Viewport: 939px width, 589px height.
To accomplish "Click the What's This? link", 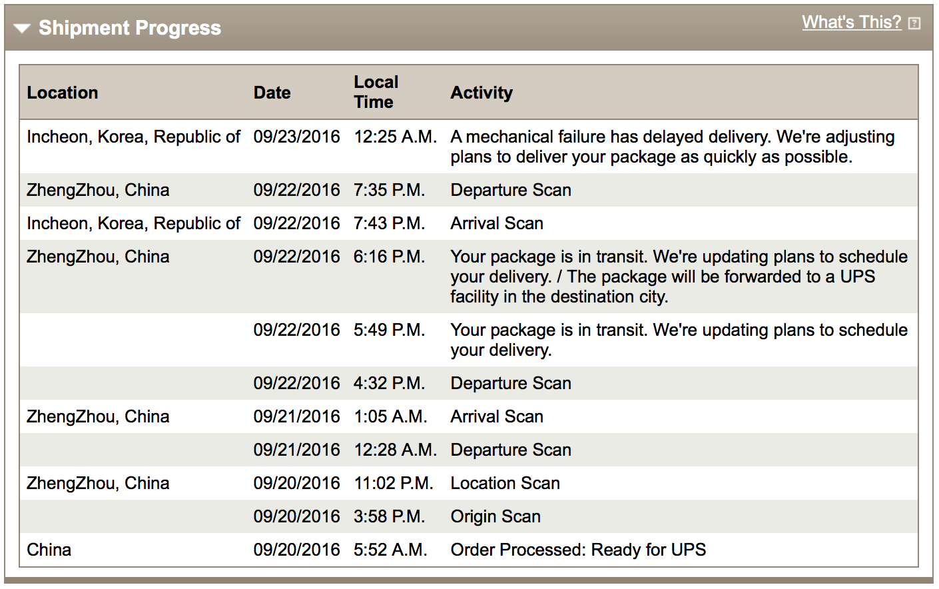I will pos(851,22).
